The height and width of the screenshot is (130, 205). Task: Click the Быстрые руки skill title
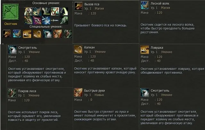click(x=94, y=91)
